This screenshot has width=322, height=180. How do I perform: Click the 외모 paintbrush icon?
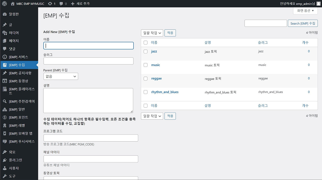click(5, 152)
